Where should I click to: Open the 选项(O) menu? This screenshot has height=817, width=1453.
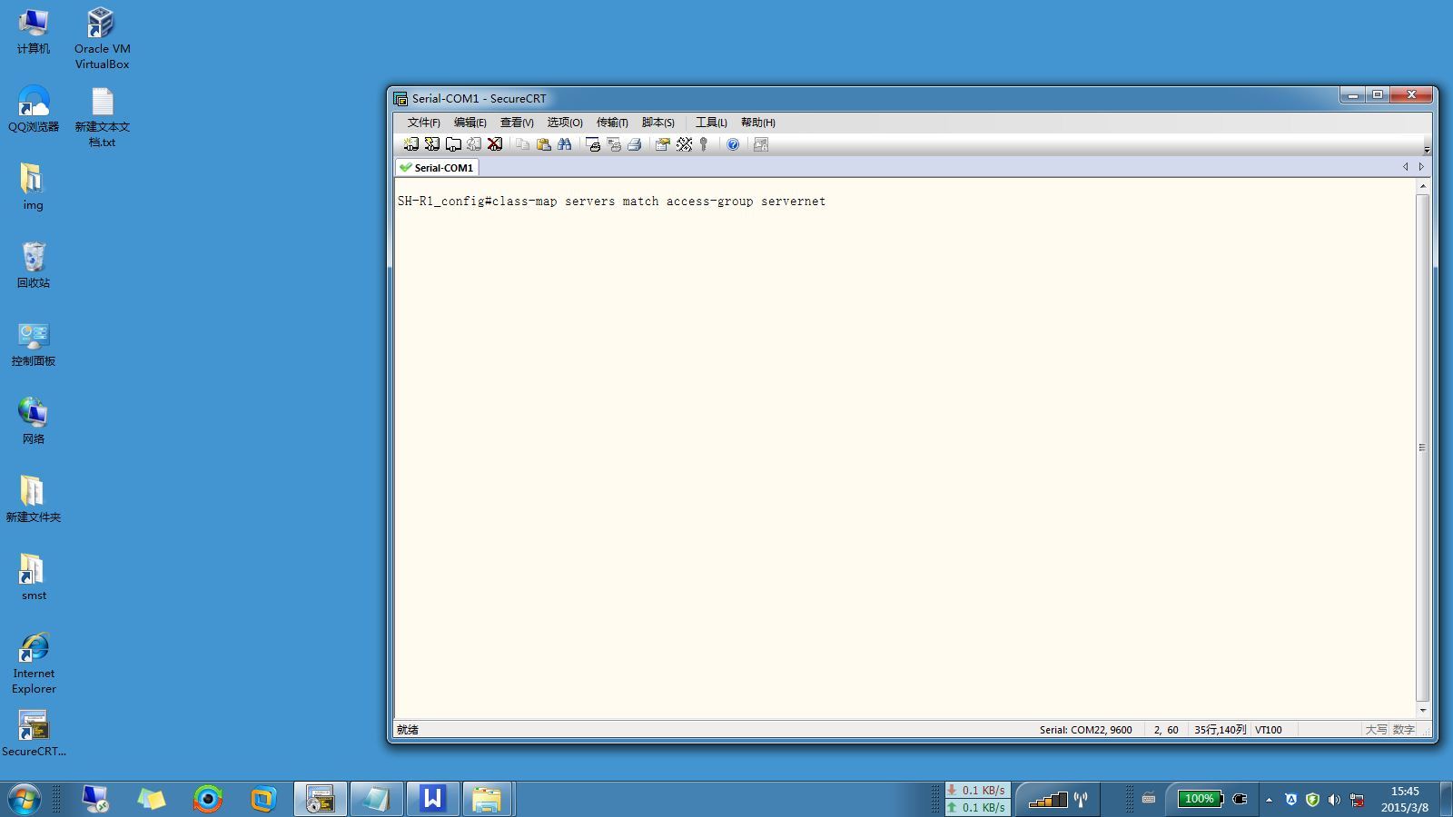[x=564, y=123]
